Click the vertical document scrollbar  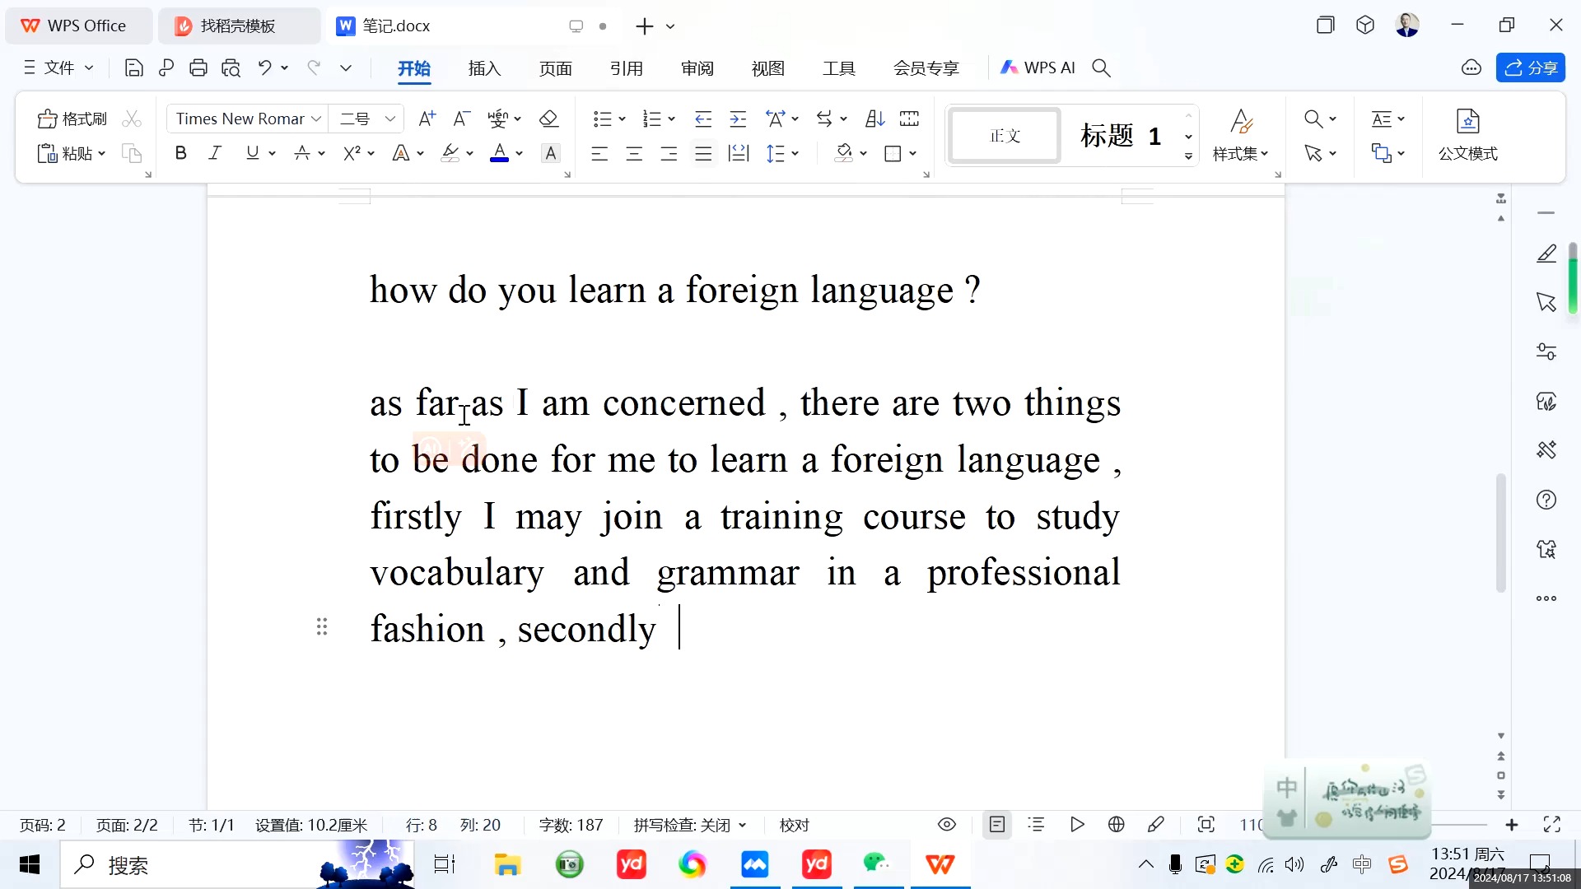coord(1500,533)
